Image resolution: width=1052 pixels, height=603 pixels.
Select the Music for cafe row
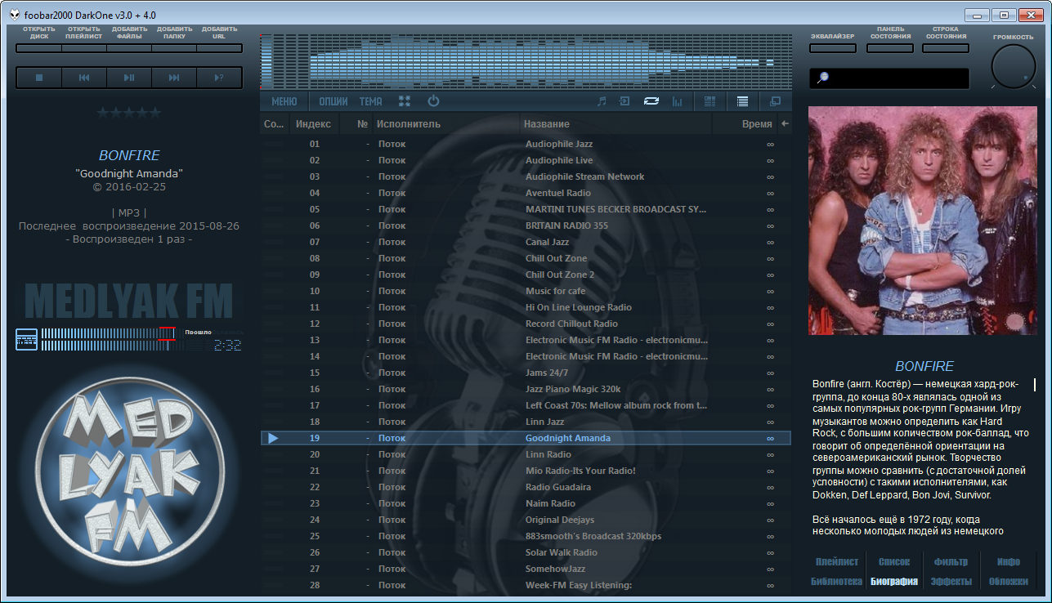[526, 291]
